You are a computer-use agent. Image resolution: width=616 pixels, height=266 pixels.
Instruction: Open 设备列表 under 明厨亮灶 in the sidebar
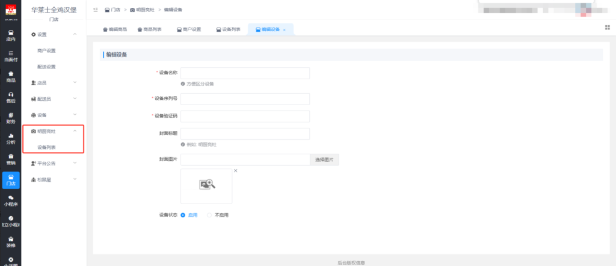(x=46, y=148)
